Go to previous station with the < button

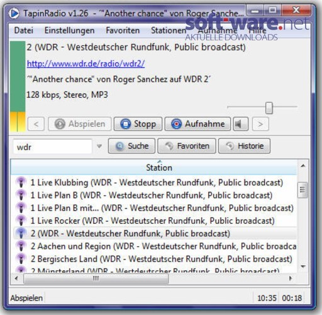36,124
